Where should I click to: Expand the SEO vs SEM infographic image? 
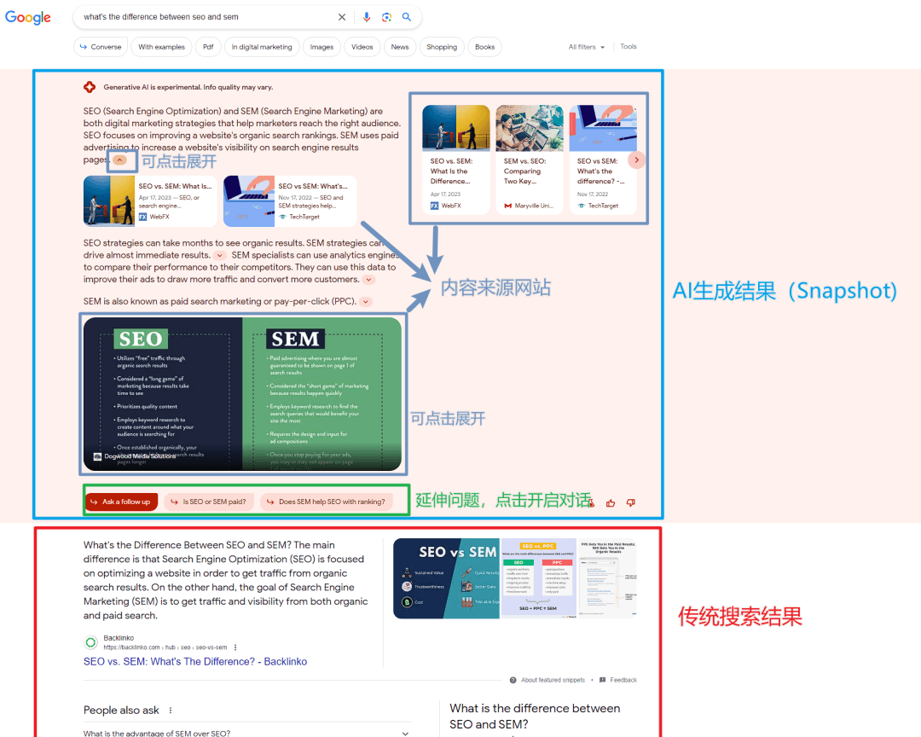click(x=242, y=394)
